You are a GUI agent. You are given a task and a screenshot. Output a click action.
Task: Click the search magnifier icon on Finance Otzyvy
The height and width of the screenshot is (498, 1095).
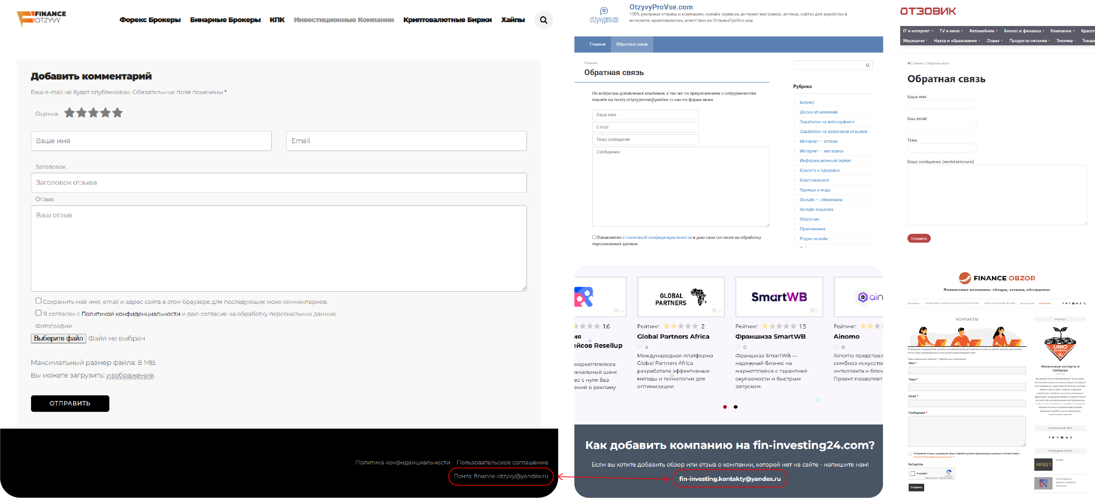[543, 20]
